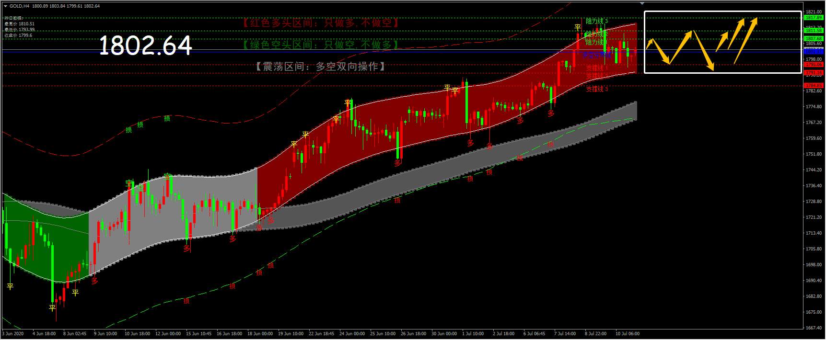Viewport: 826px width, 340px height.
Task: Click the 3 Jun 2020 date label
Action: [x=13, y=334]
